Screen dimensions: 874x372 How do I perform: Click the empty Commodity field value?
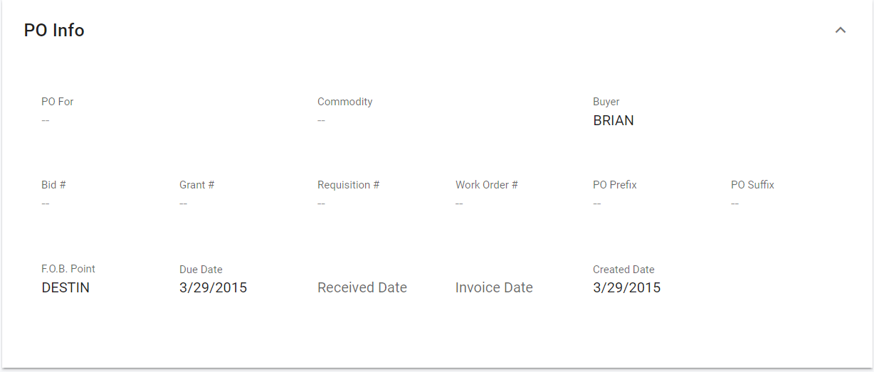pos(322,121)
